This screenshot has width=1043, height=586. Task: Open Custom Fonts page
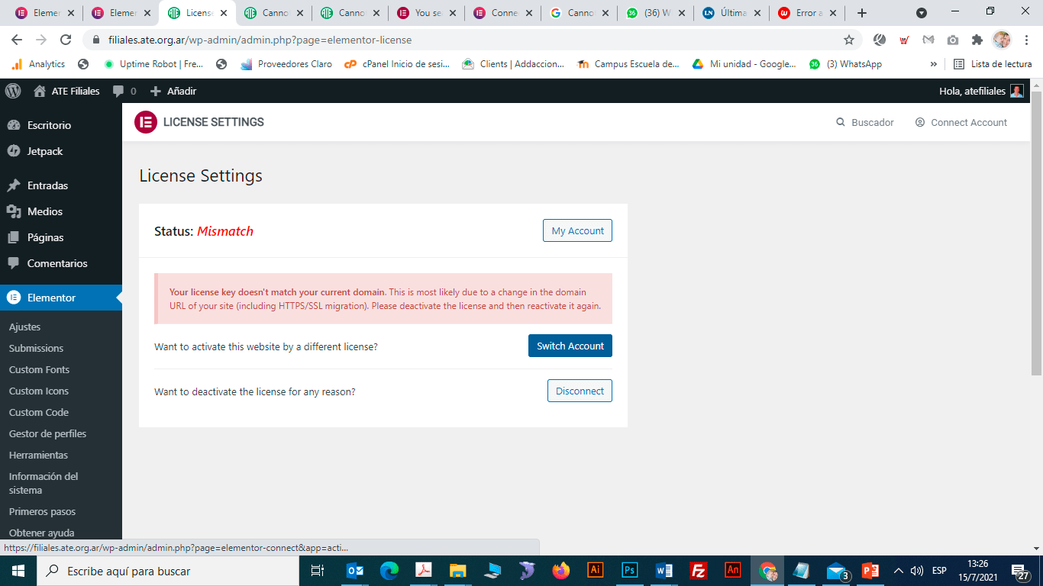coord(39,369)
